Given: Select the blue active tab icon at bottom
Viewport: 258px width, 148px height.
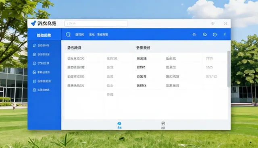Looking at the screenshot, I should (x=119, y=124).
